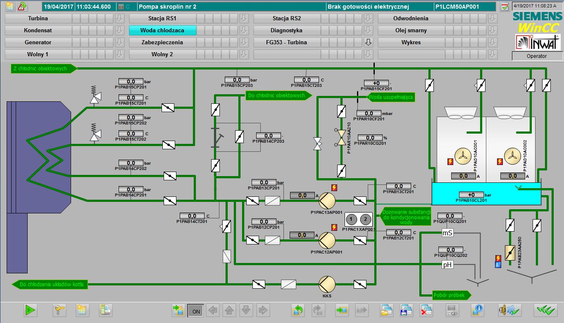Click the green double checkmark acknowledge icon
Viewport: 564px width, 323px height.
(545, 310)
